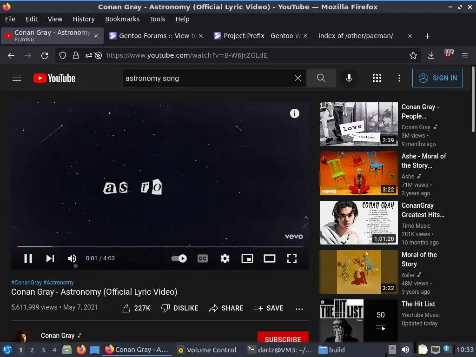The image size is (476, 357).
Task: Toggle closed captions CC
Action: click(203, 258)
